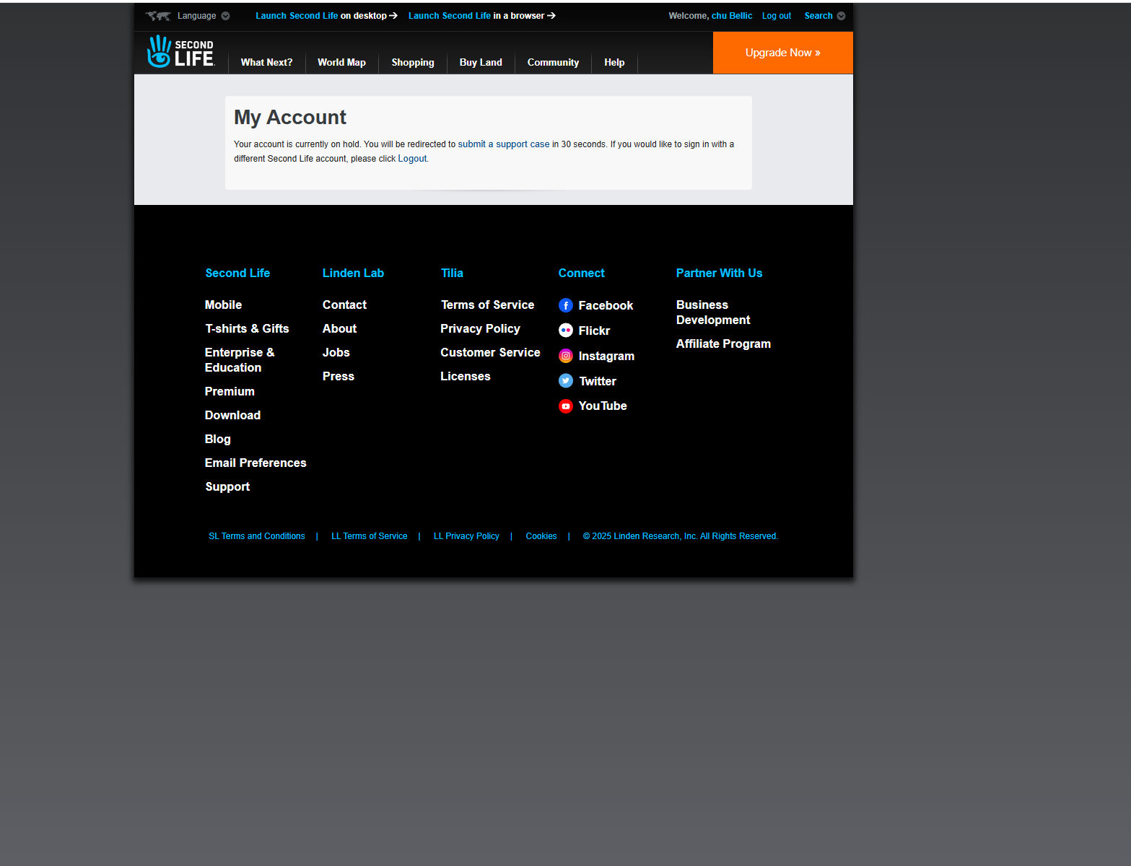Click the Second Life footer heading
The image size is (1131, 866).
tap(237, 274)
